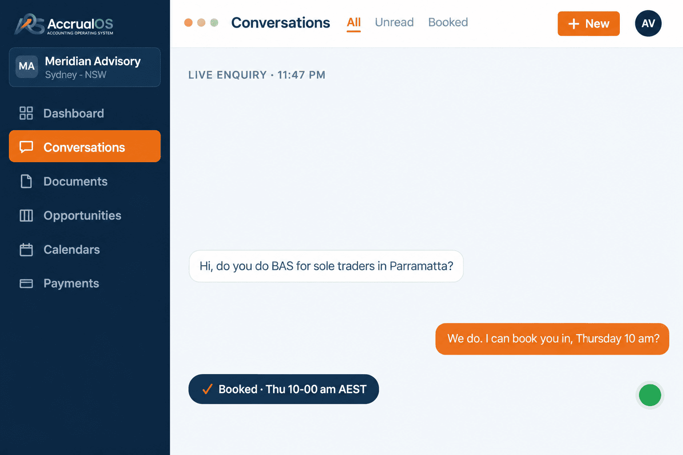Image resolution: width=683 pixels, height=455 pixels.
Task: Open the Booked Thu 10-00 am AEST pill
Action: pos(284,389)
